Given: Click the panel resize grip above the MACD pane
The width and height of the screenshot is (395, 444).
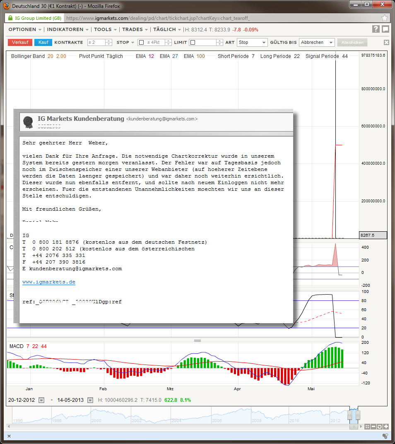Looking at the screenshot, I should [x=197, y=341].
